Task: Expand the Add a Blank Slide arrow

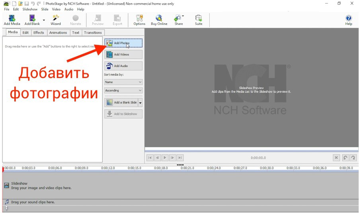Action: (140, 103)
